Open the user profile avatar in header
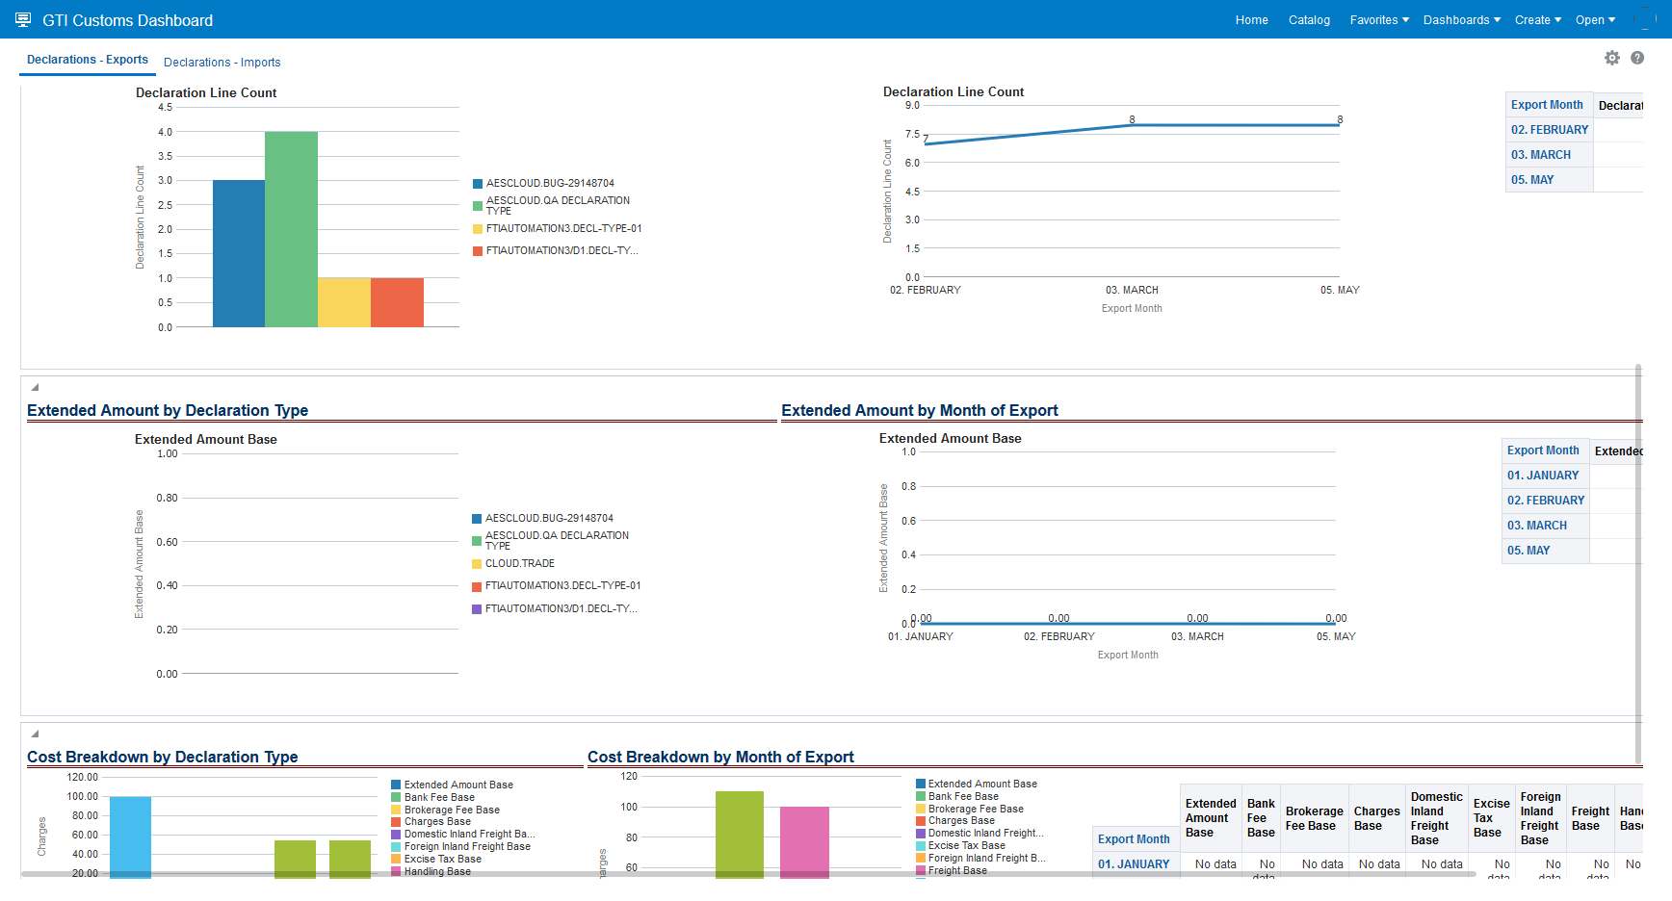The image size is (1672, 901). (x=1644, y=19)
